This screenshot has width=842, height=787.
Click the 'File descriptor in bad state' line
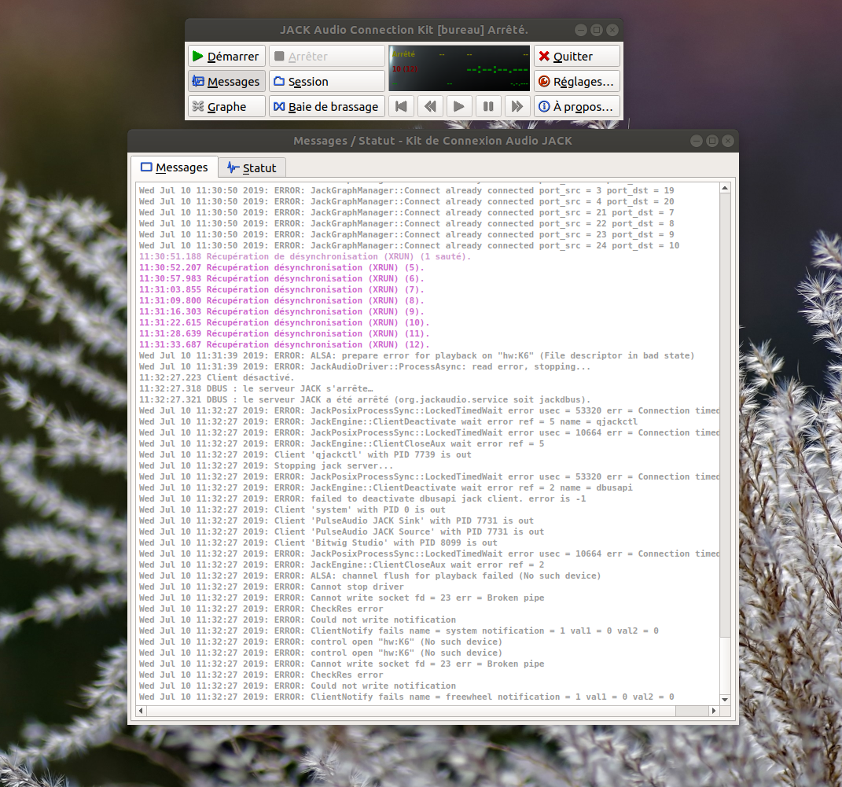(417, 355)
